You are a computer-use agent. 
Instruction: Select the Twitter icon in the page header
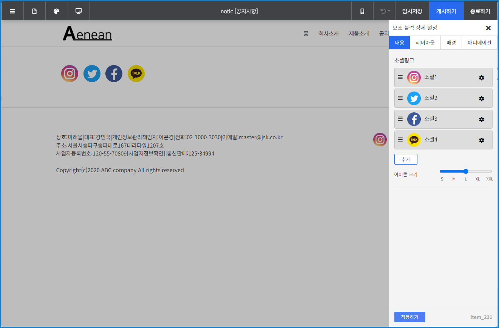pyautogui.click(x=92, y=73)
